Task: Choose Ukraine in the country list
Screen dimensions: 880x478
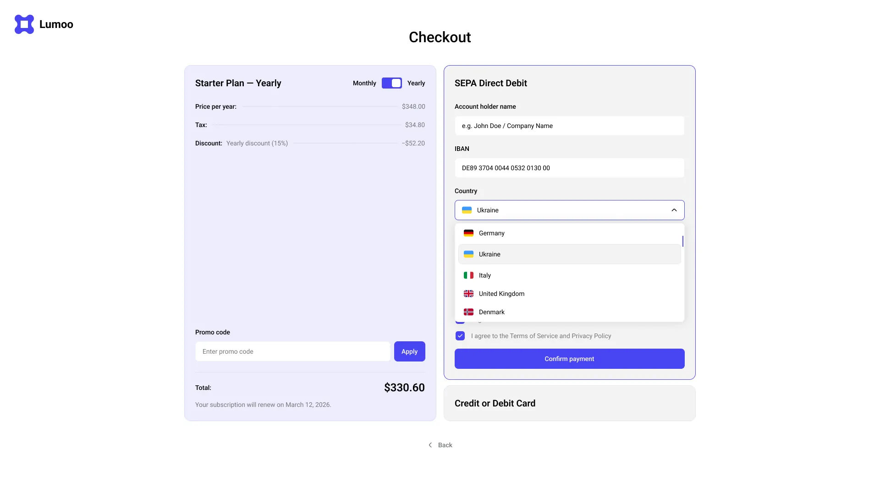Action: point(569,254)
